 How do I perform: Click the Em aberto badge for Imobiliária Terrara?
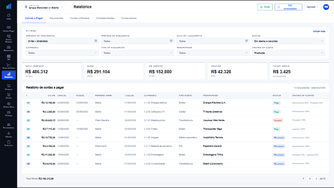(x=279, y=138)
